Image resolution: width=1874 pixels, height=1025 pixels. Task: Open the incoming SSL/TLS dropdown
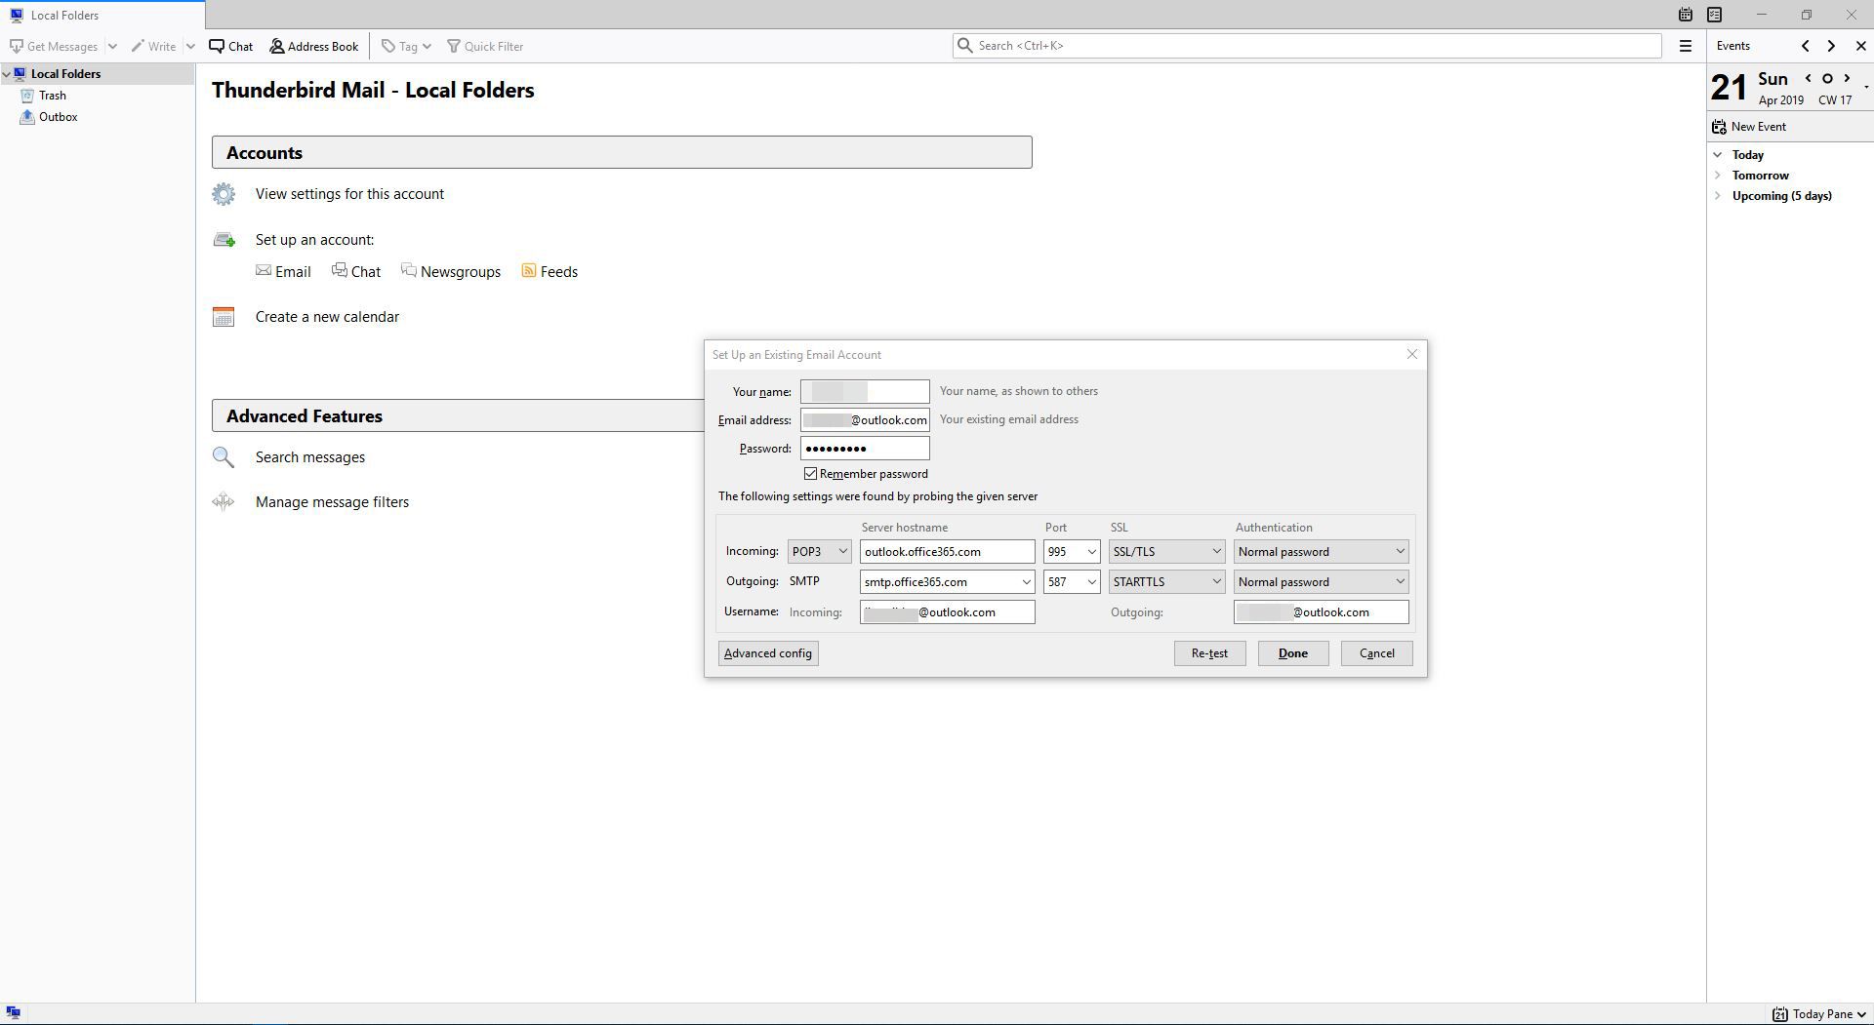(x=1166, y=552)
